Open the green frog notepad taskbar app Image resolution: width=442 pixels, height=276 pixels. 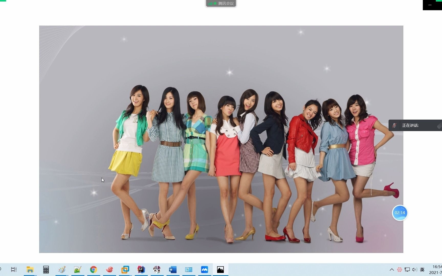78,269
